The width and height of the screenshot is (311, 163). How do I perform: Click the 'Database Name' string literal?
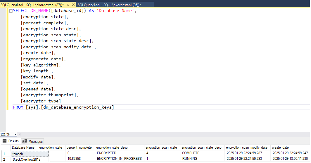115,11
